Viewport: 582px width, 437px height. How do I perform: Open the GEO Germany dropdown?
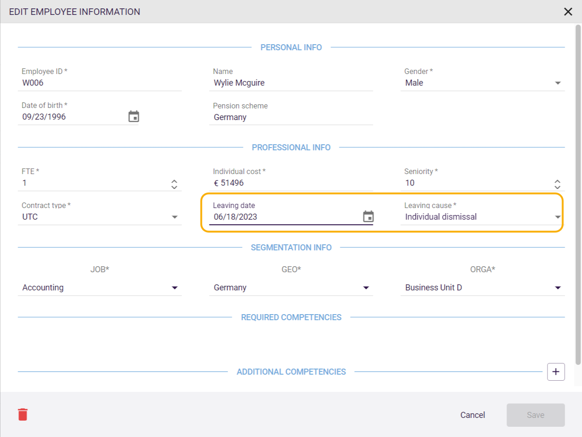[x=366, y=288]
